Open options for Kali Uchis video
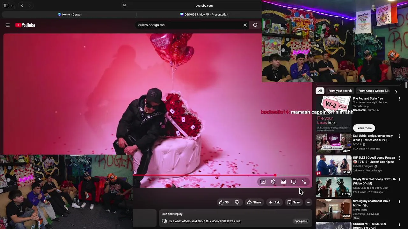Viewport: 408px width, 229px height. point(399,136)
